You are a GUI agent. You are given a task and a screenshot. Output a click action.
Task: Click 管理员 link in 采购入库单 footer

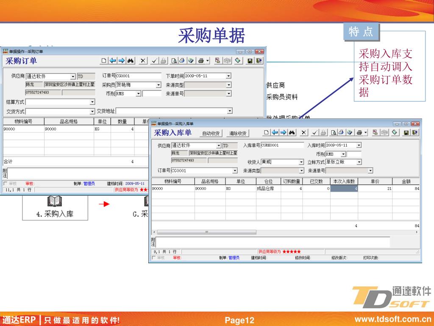click(234, 258)
